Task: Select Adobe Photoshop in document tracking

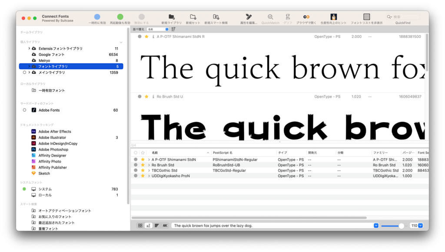Action: (53, 150)
